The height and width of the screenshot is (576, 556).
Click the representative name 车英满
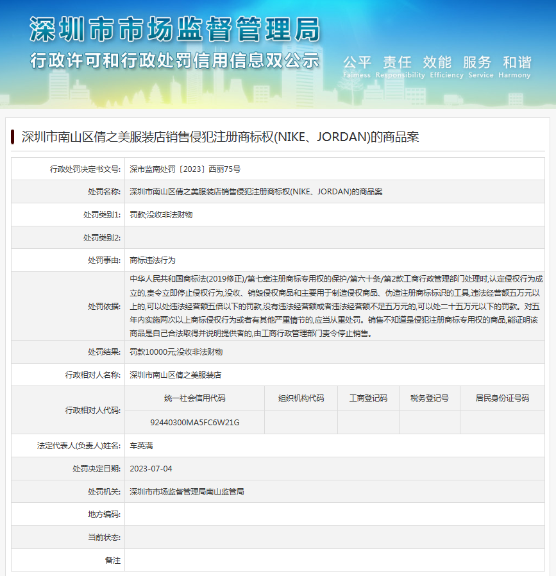coord(141,446)
